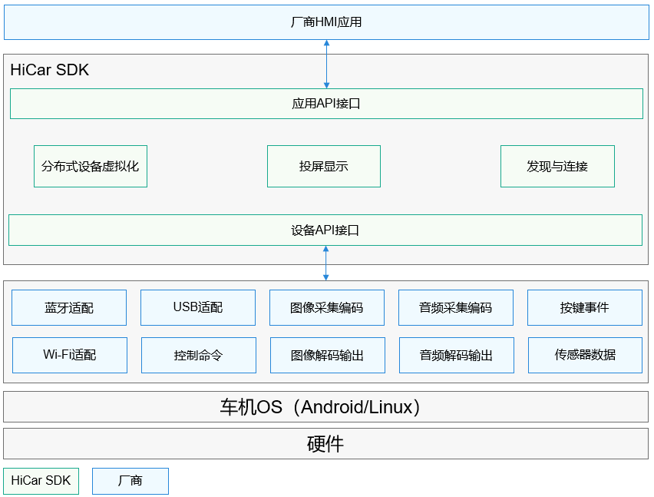Click the 蓝牙适配 block
Image resolution: width=654 pixels, height=497 pixels.
click(x=69, y=308)
